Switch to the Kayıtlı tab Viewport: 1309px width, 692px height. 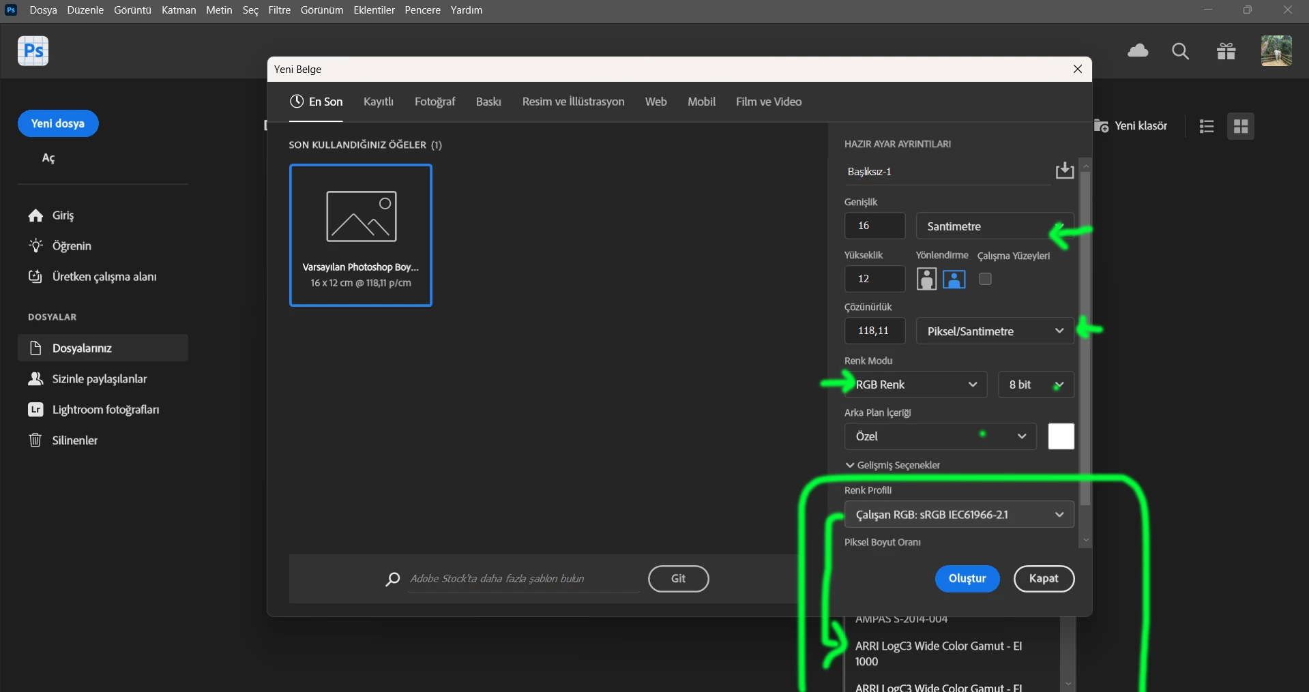379,102
